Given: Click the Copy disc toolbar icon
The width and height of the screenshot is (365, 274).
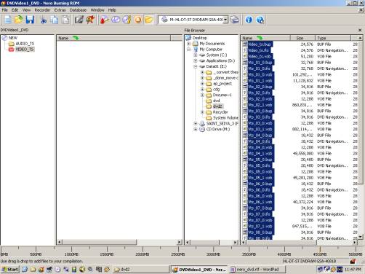Looking at the screenshot, I should pos(116,20).
